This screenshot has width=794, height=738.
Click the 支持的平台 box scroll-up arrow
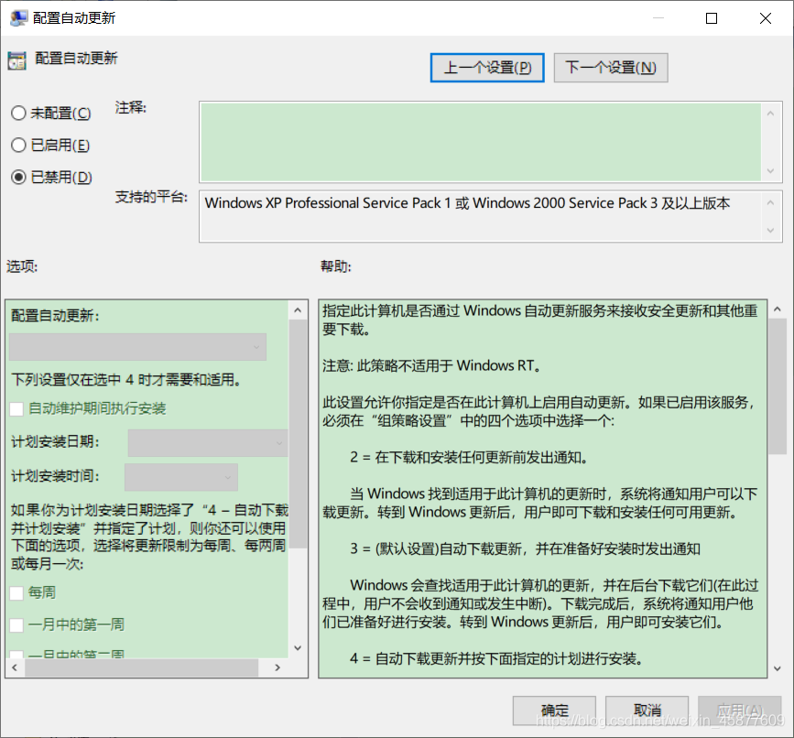click(x=771, y=203)
